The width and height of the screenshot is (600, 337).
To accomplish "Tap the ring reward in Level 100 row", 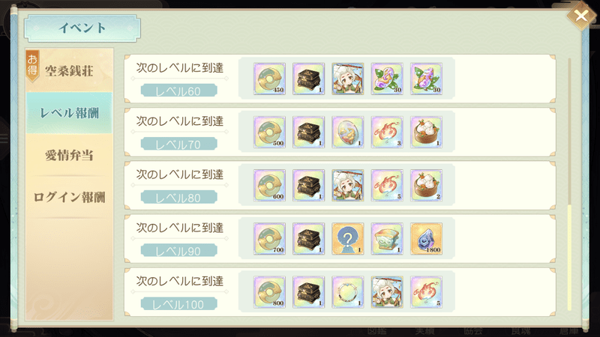I will [347, 292].
